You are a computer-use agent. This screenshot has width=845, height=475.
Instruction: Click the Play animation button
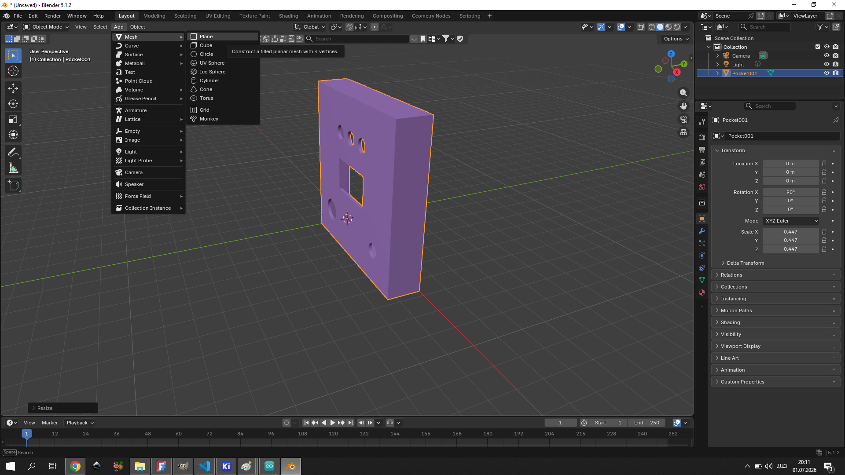[x=333, y=423]
